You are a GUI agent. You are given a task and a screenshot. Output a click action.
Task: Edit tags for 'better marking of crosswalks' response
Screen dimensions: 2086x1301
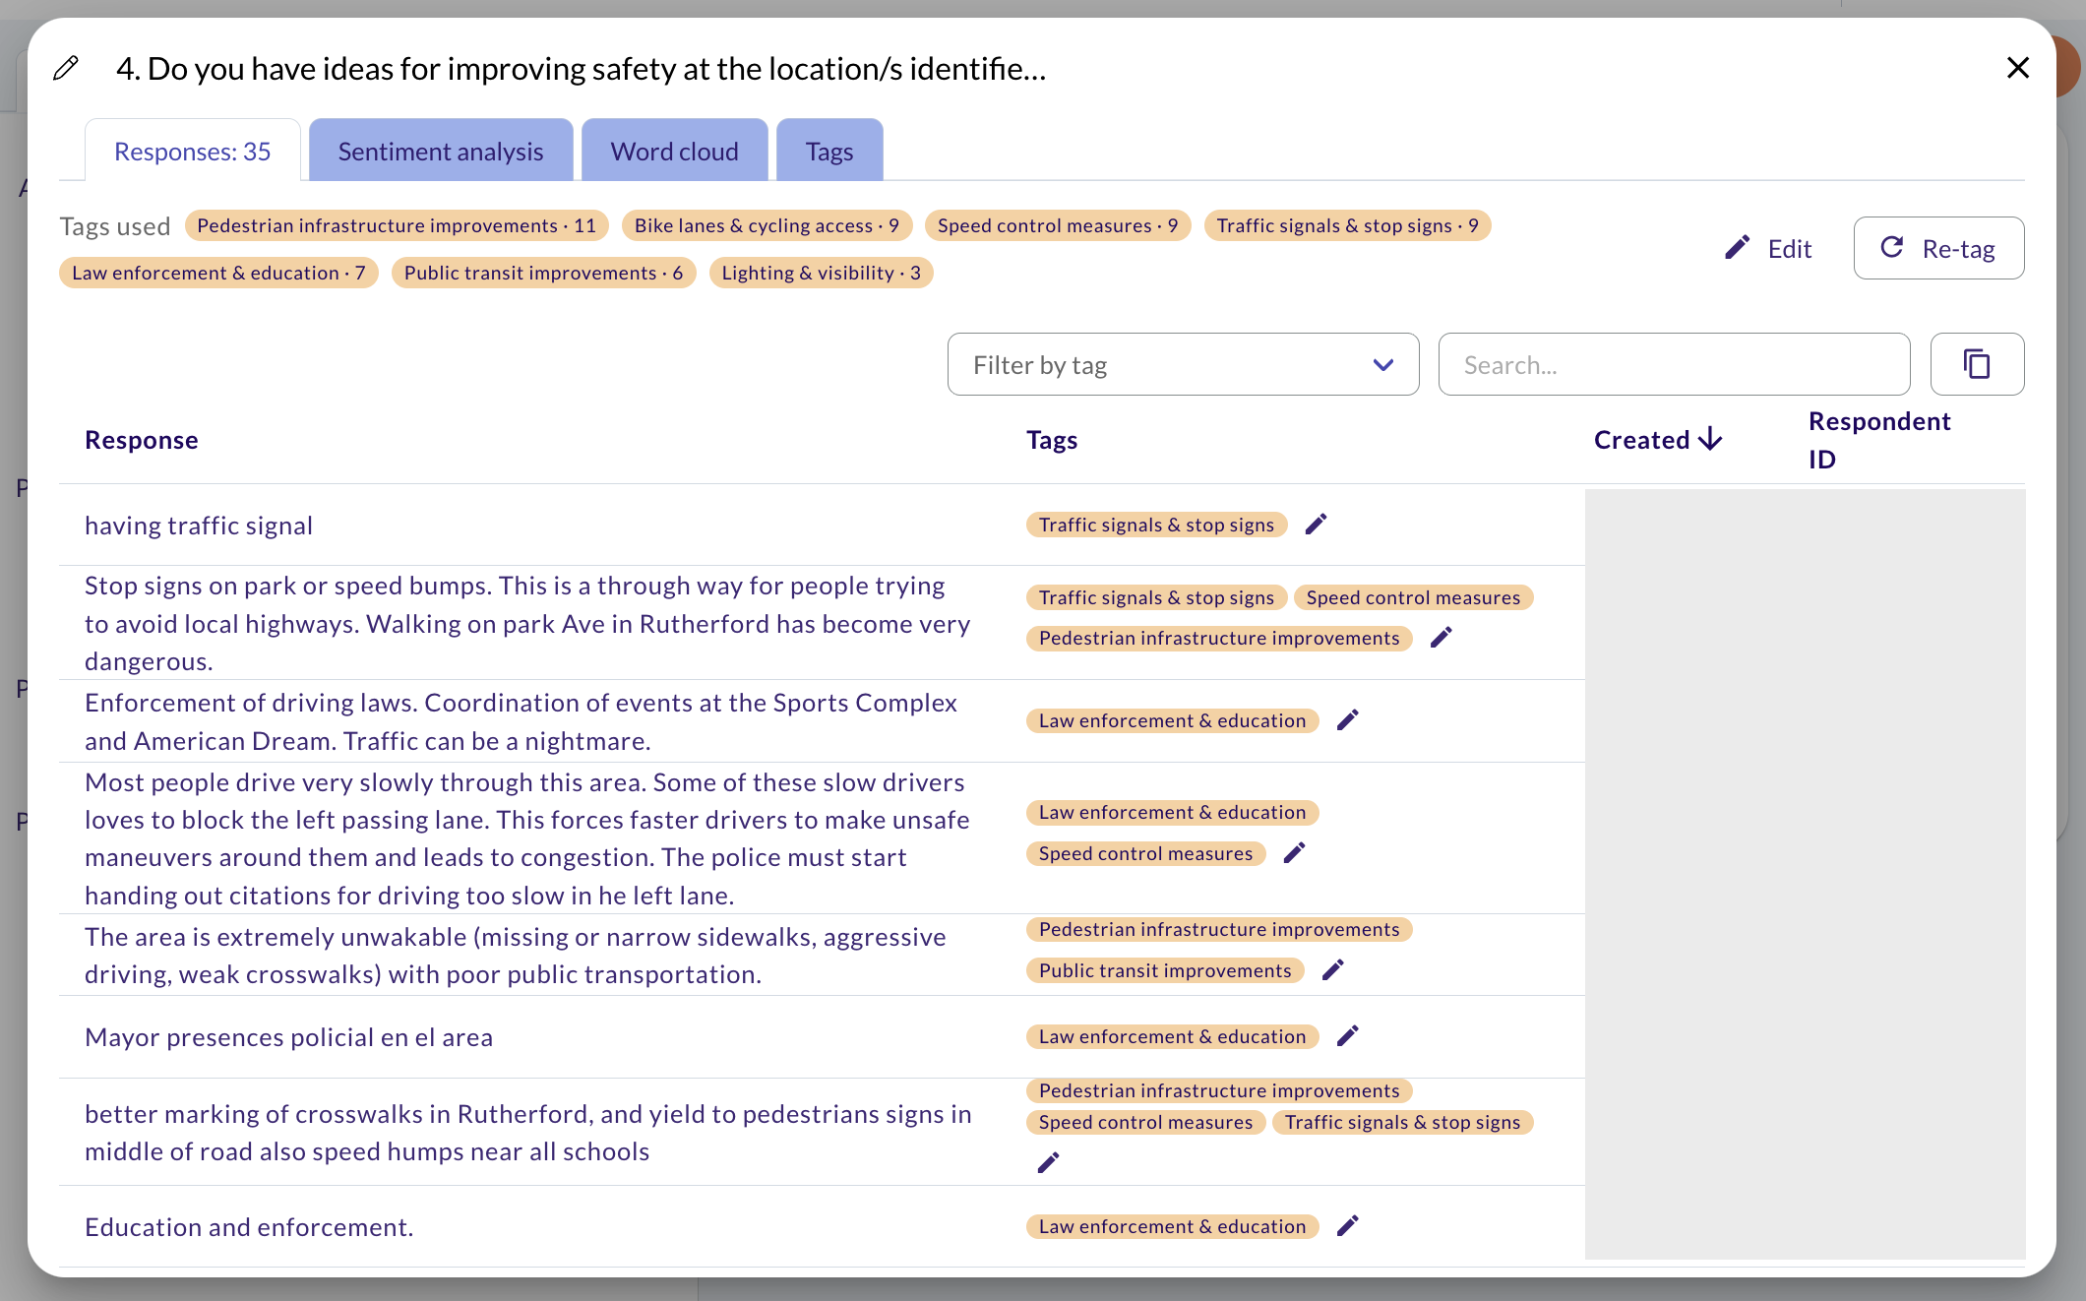(x=1048, y=1163)
